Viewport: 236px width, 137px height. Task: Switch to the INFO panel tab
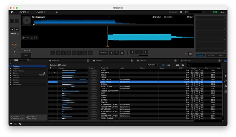point(221,55)
